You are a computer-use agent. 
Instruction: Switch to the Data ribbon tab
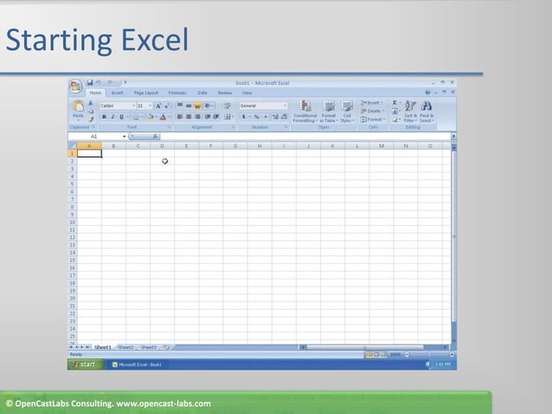pyautogui.click(x=202, y=93)
